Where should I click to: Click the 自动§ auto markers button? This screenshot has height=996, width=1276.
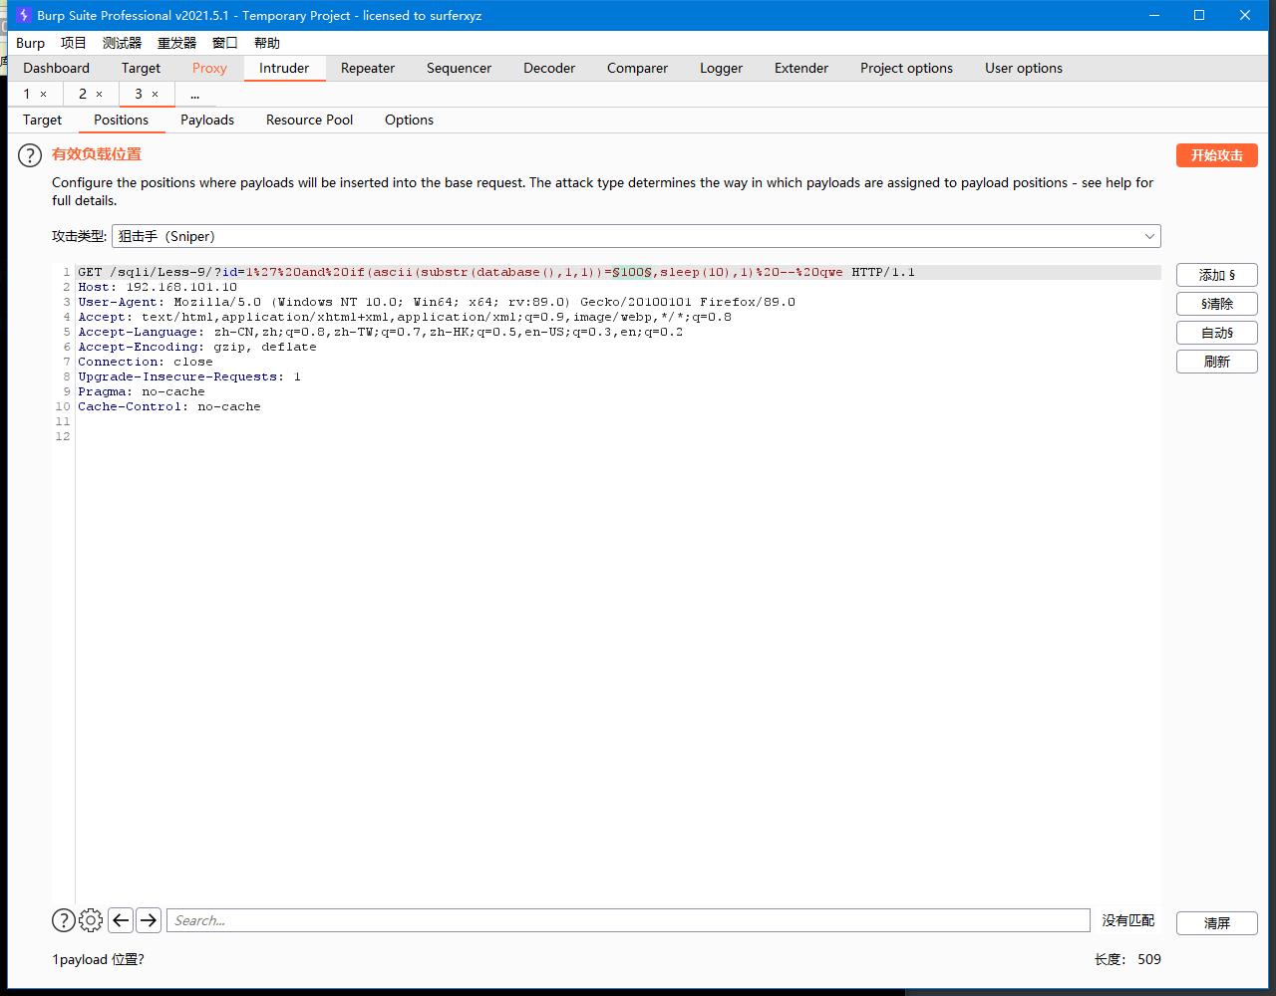coord(1216,333)
